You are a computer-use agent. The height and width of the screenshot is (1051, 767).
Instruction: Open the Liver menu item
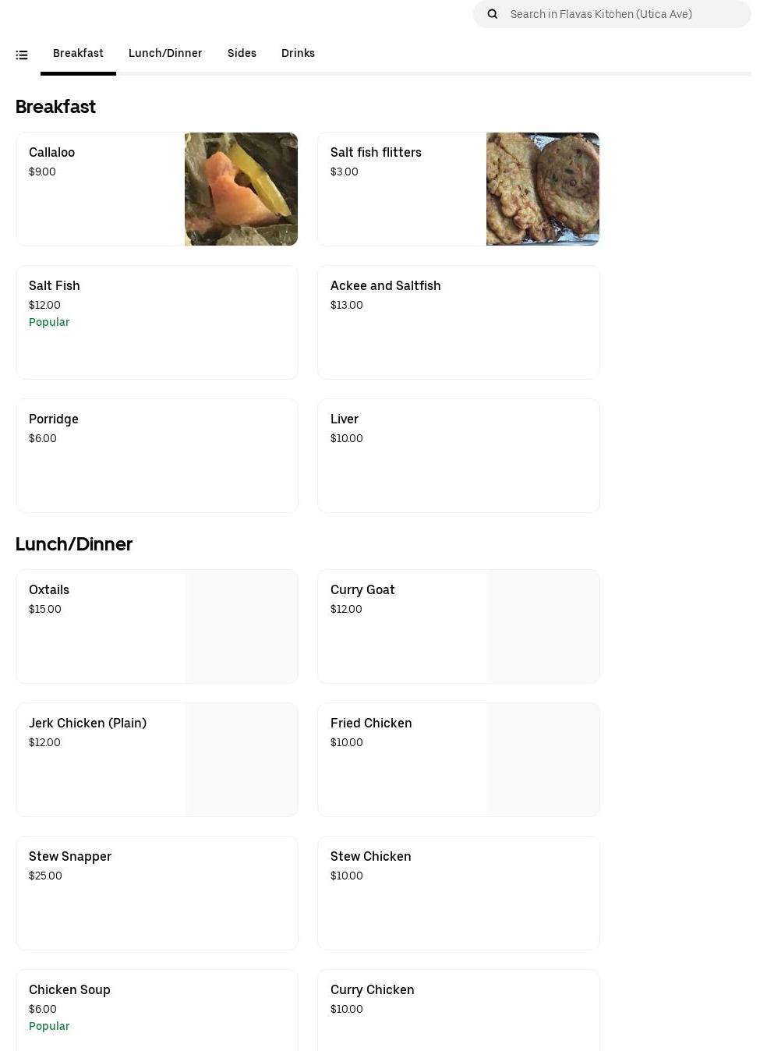[x=458, y=455]
